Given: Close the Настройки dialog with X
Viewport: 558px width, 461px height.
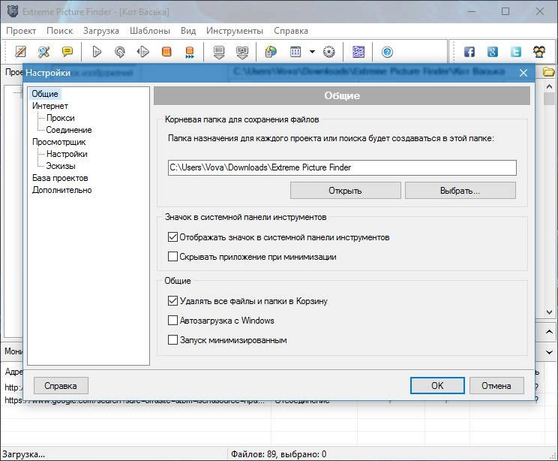Looking at the screenshot, I should pyautogui.click(x=523, y=73).
